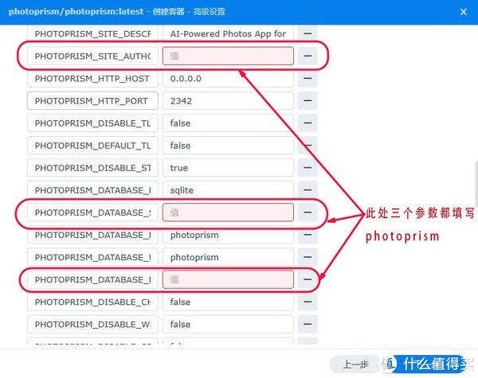Delete the PHOTOPRISM_HTTP_HOST row with minus
This screenshot has height=378, width=478.
point(308,78)
